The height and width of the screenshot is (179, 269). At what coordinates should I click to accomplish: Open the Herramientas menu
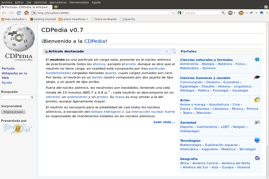coord(79,2)
